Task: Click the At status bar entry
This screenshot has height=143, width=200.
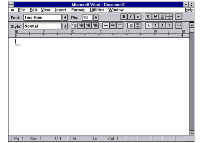Action: [74, 139]
